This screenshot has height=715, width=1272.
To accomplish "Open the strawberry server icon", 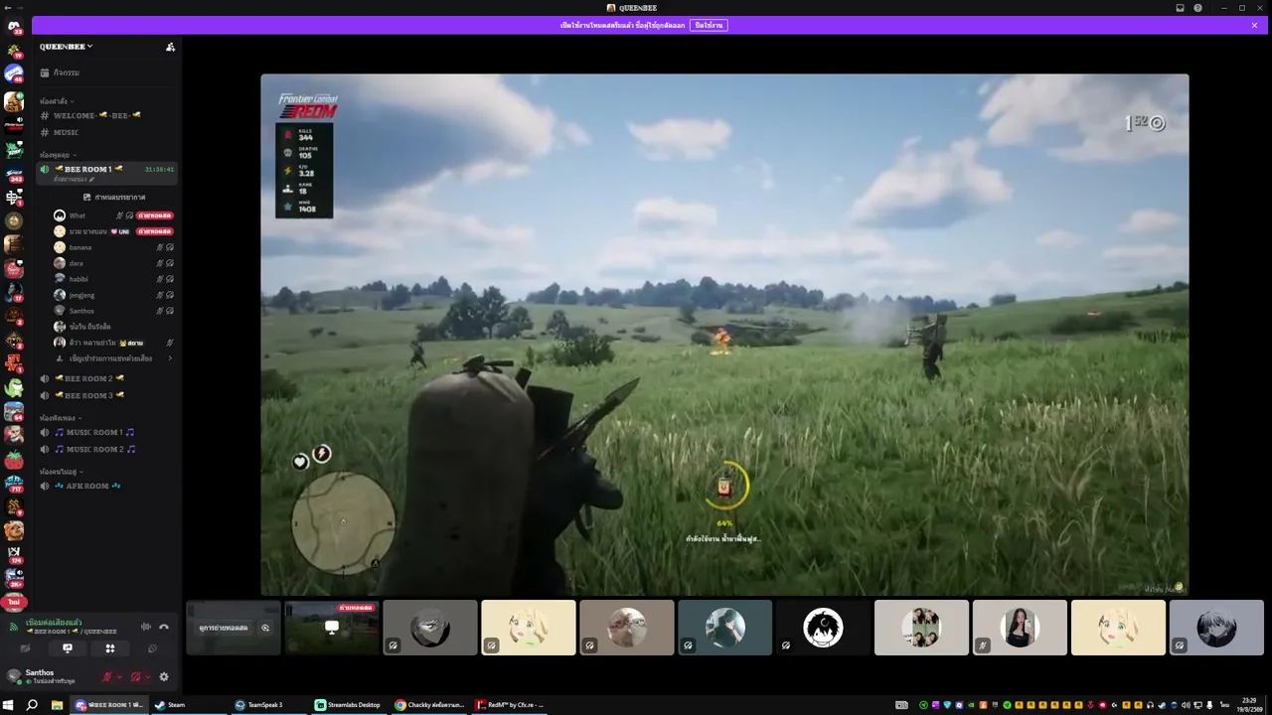I will point(14,460).
